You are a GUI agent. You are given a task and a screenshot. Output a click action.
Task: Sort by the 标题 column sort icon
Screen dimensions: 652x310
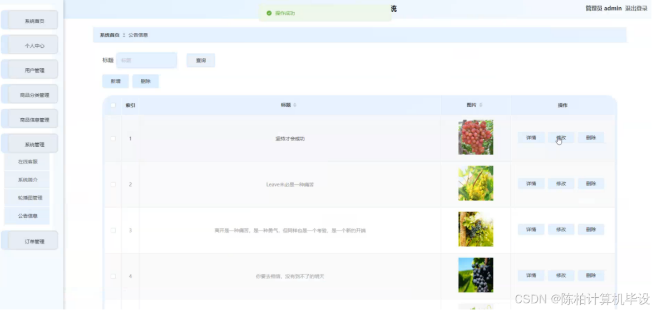295,106
